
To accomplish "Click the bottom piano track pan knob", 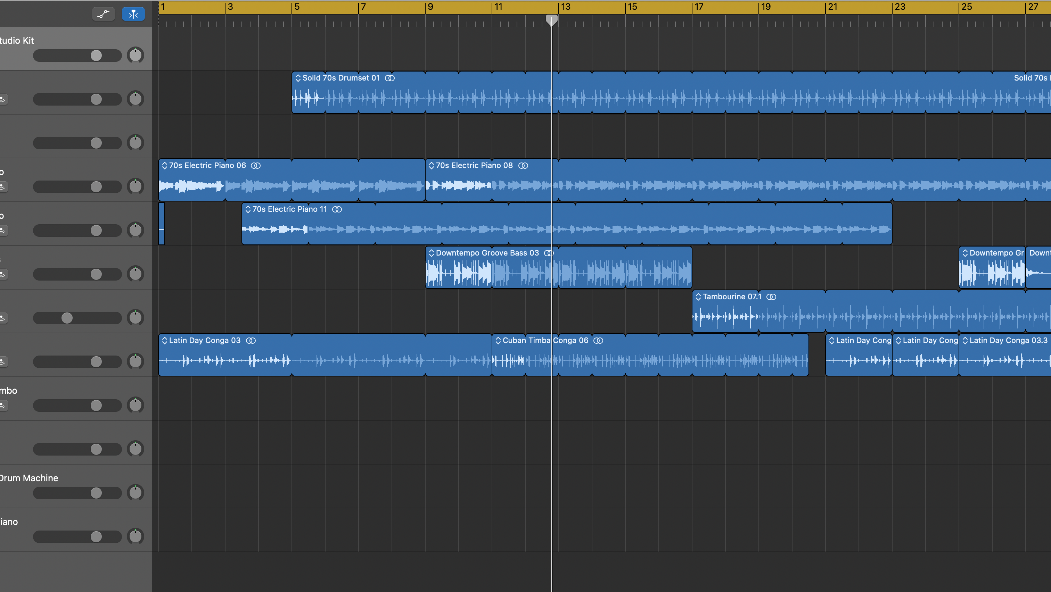I will (136, 536).
